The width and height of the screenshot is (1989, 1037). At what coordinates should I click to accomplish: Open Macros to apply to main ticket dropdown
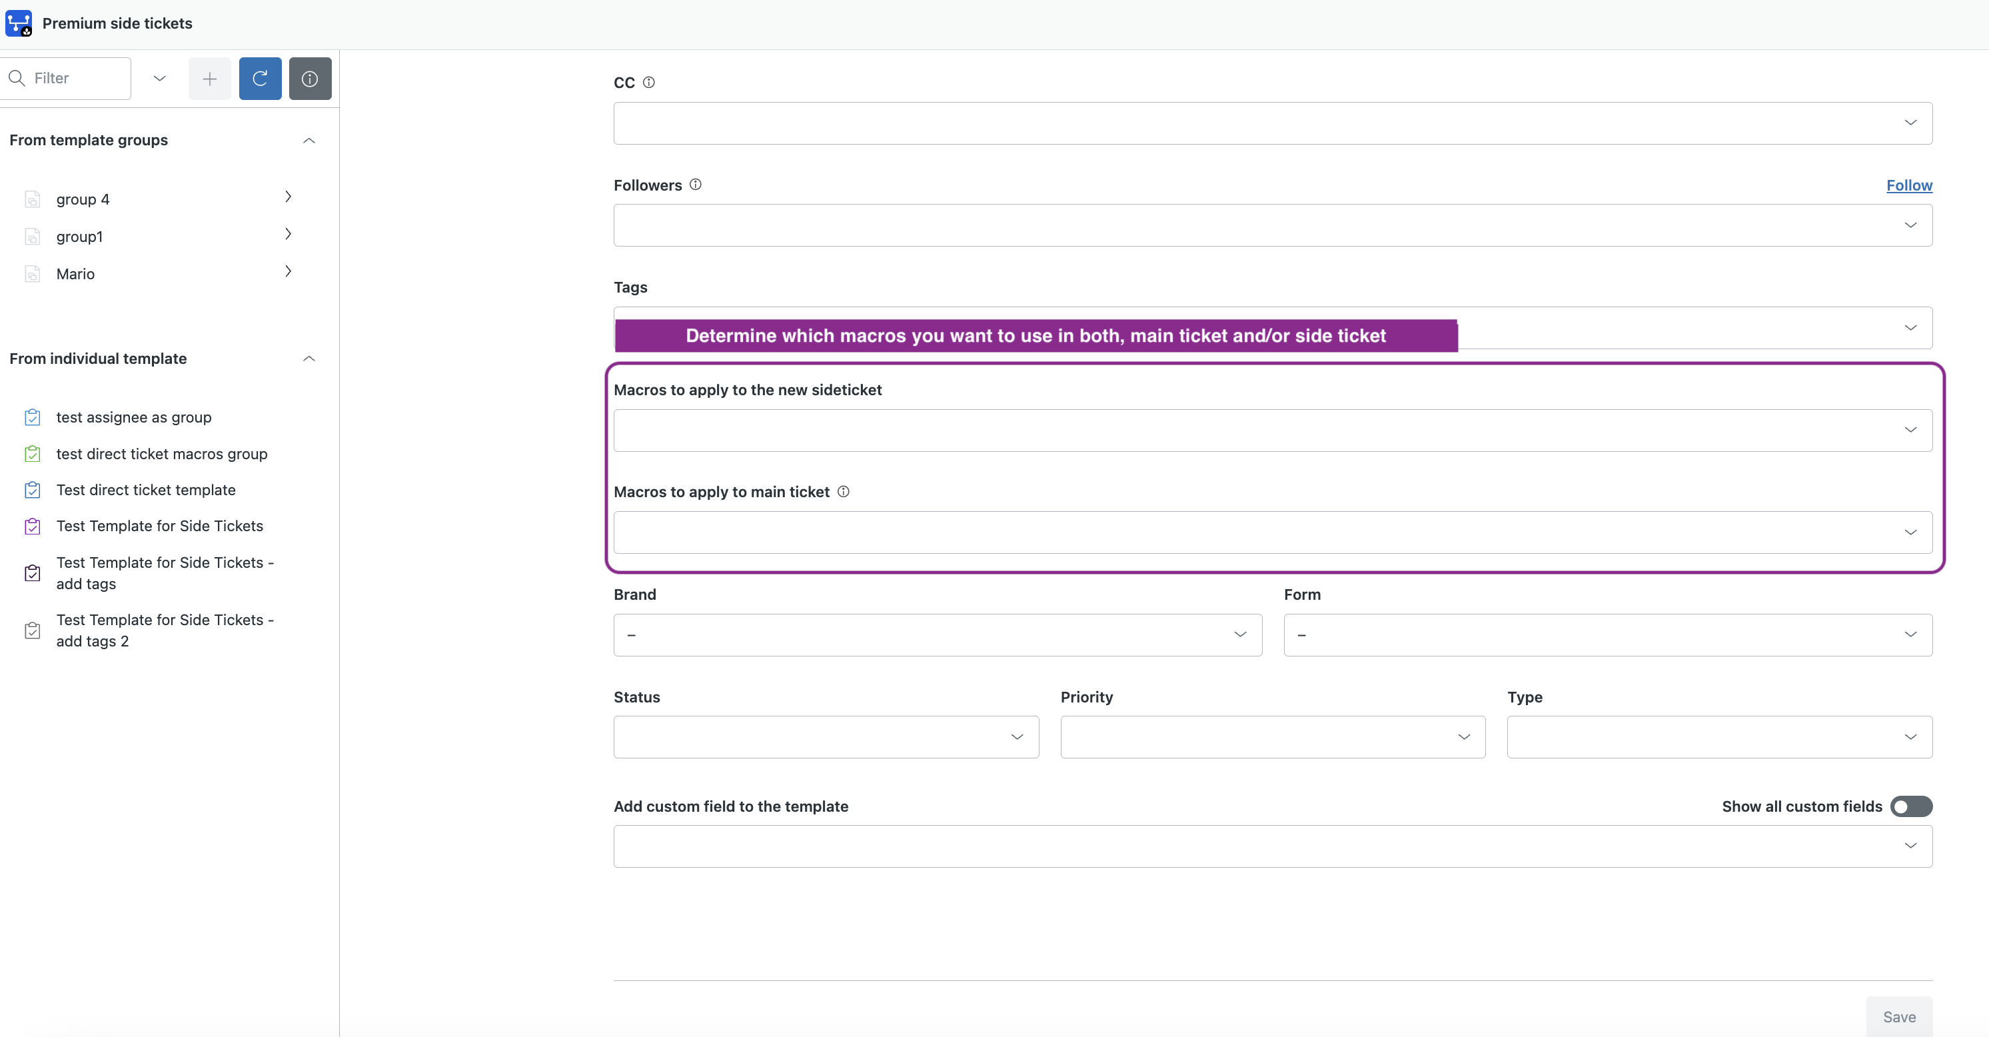pos(1273,532)
